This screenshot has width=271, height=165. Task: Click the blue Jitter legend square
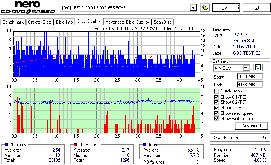pyautogui.click(x=144, y=145)
